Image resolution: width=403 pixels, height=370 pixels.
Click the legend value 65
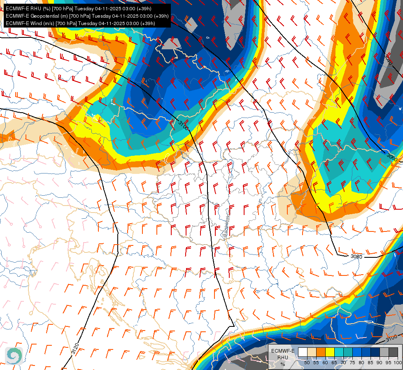334,363
